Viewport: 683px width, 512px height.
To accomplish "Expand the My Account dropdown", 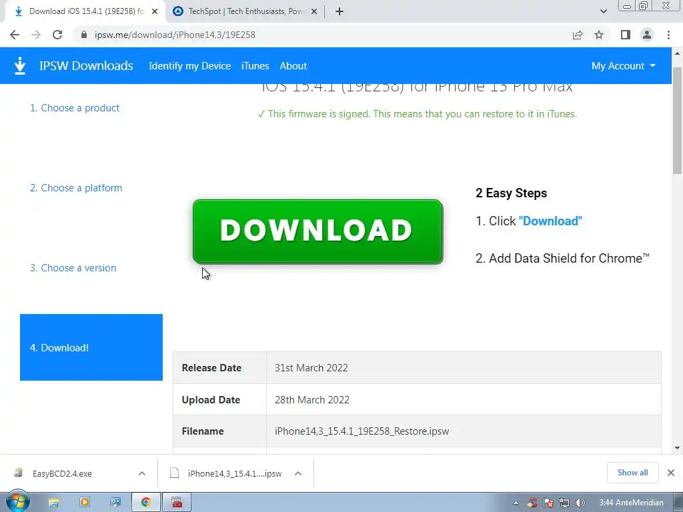I will point(624,66).
